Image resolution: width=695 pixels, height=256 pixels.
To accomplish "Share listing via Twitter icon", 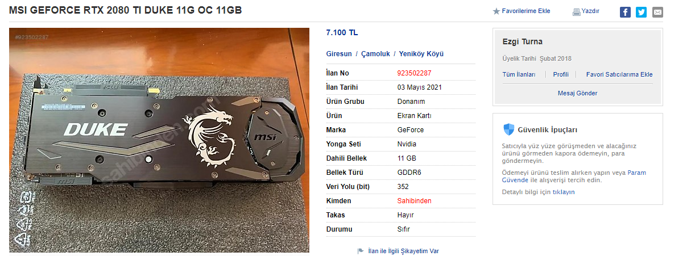I will pos(641,12).
